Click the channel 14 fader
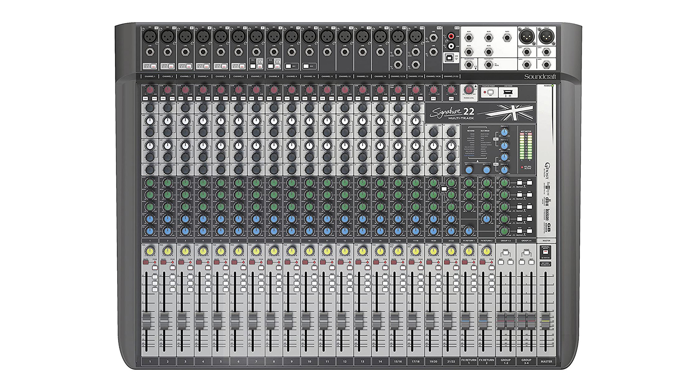 click(377, 321)
